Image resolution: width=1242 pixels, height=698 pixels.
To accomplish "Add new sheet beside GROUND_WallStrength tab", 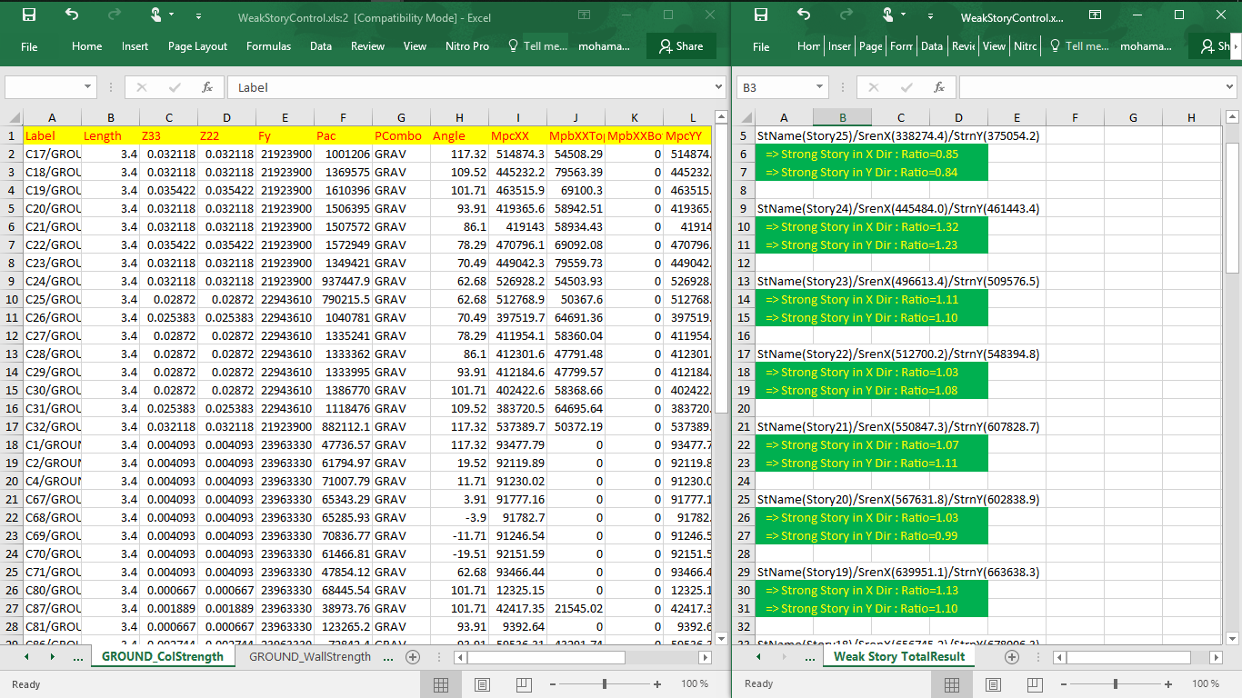I will click(x=413, y=656).
